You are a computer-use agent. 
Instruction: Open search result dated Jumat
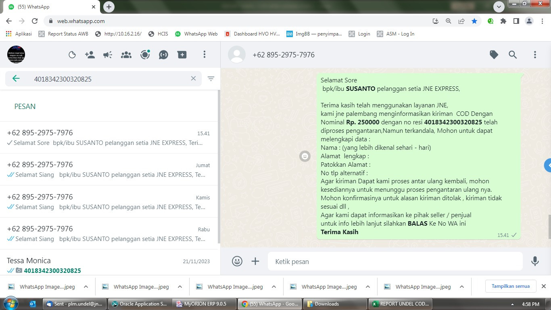click(x=109, y=170)
